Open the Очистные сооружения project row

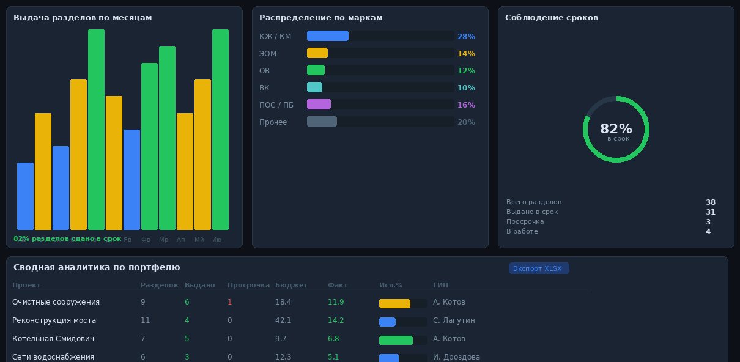(x=302, y=302)
